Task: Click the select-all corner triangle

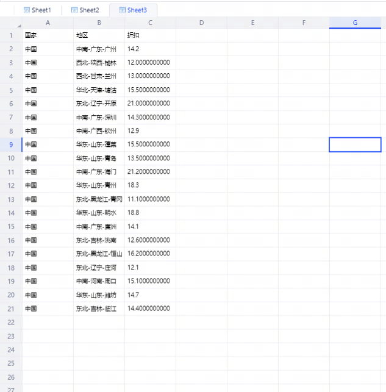Action: pos(18,24)
